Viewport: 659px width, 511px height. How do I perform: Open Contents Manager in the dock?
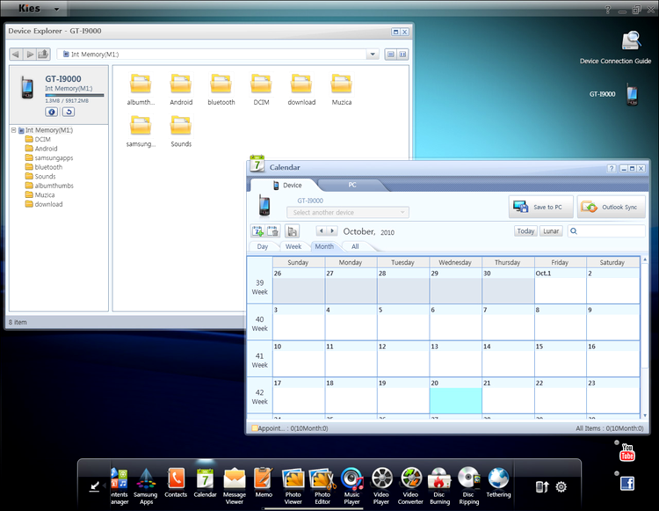tap(119, 485)
